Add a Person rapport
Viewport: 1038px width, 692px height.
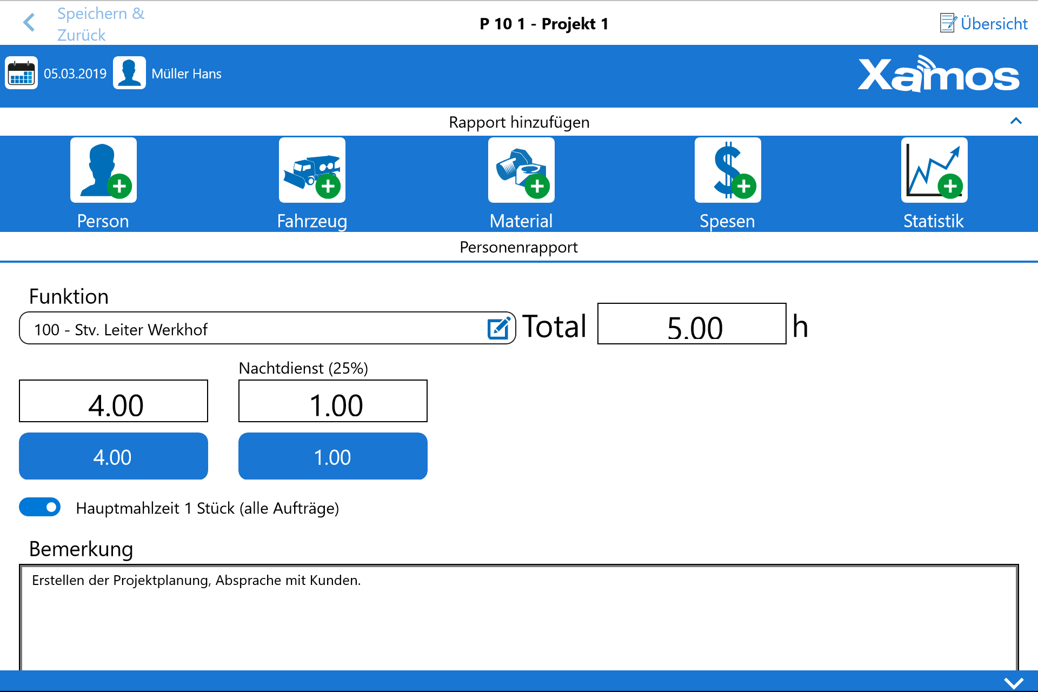coord(103,171)
